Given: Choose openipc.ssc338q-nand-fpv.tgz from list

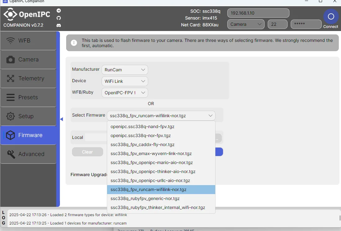Looking at the screenshot, I should click(x=161, y=127).
